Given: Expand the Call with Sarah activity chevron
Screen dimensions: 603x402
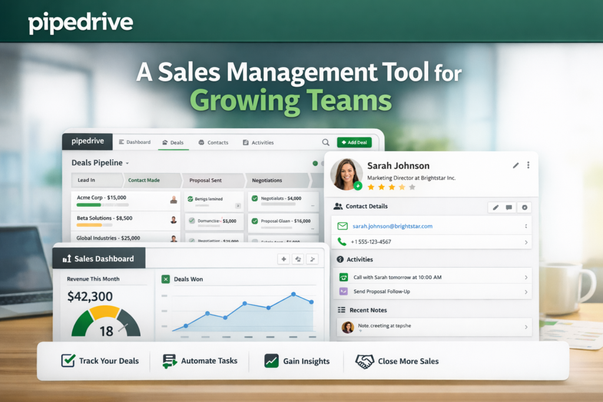Looking at the screenshot, I should (x=525, y=277).
